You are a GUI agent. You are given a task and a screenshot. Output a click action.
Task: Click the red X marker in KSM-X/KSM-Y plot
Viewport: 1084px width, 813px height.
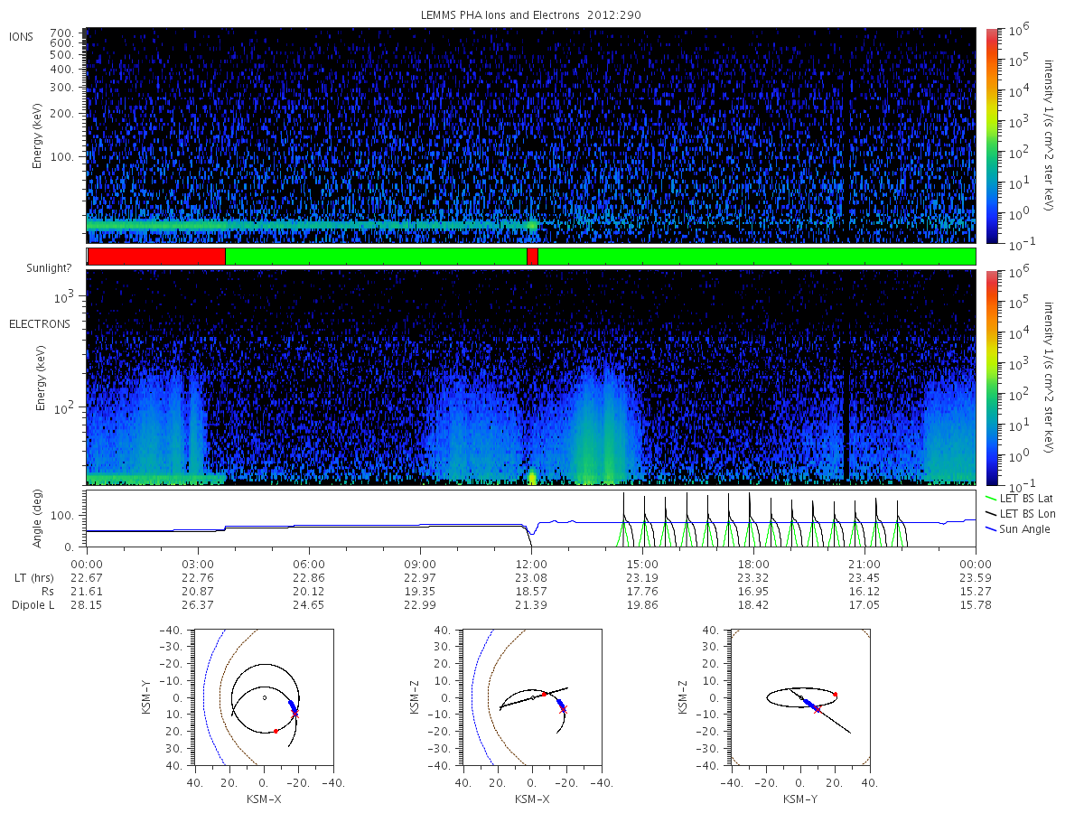coord(294,714)
